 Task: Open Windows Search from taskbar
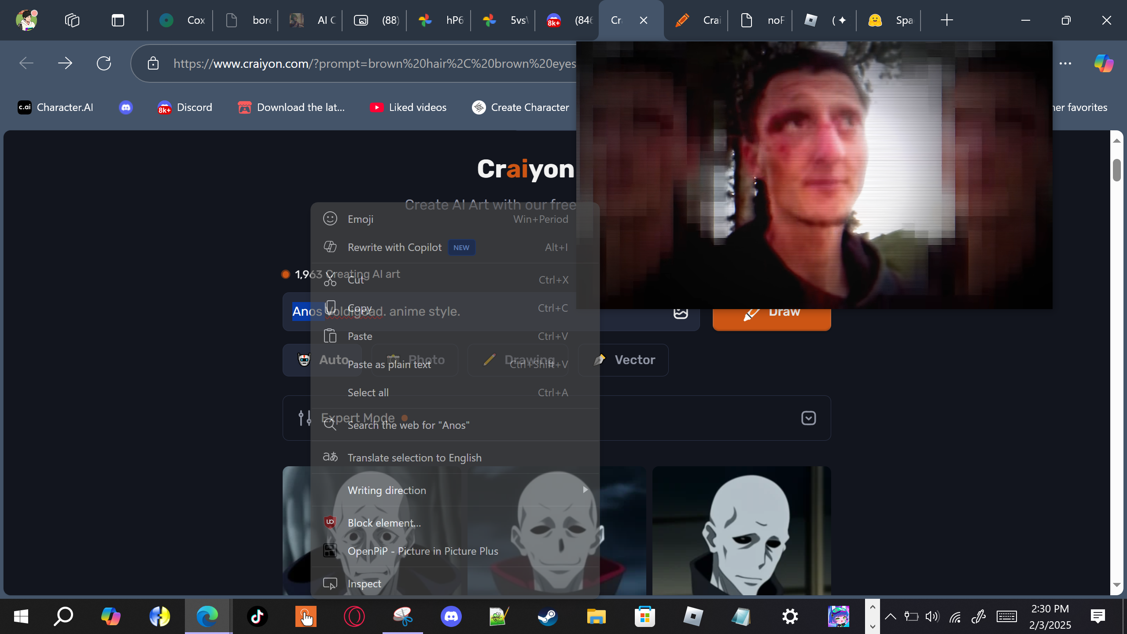pos(63,616)
